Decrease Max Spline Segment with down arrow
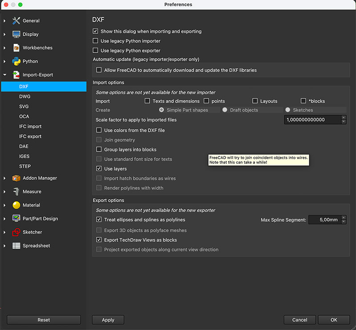Viewport: 356px width, 330px height. 344,222
